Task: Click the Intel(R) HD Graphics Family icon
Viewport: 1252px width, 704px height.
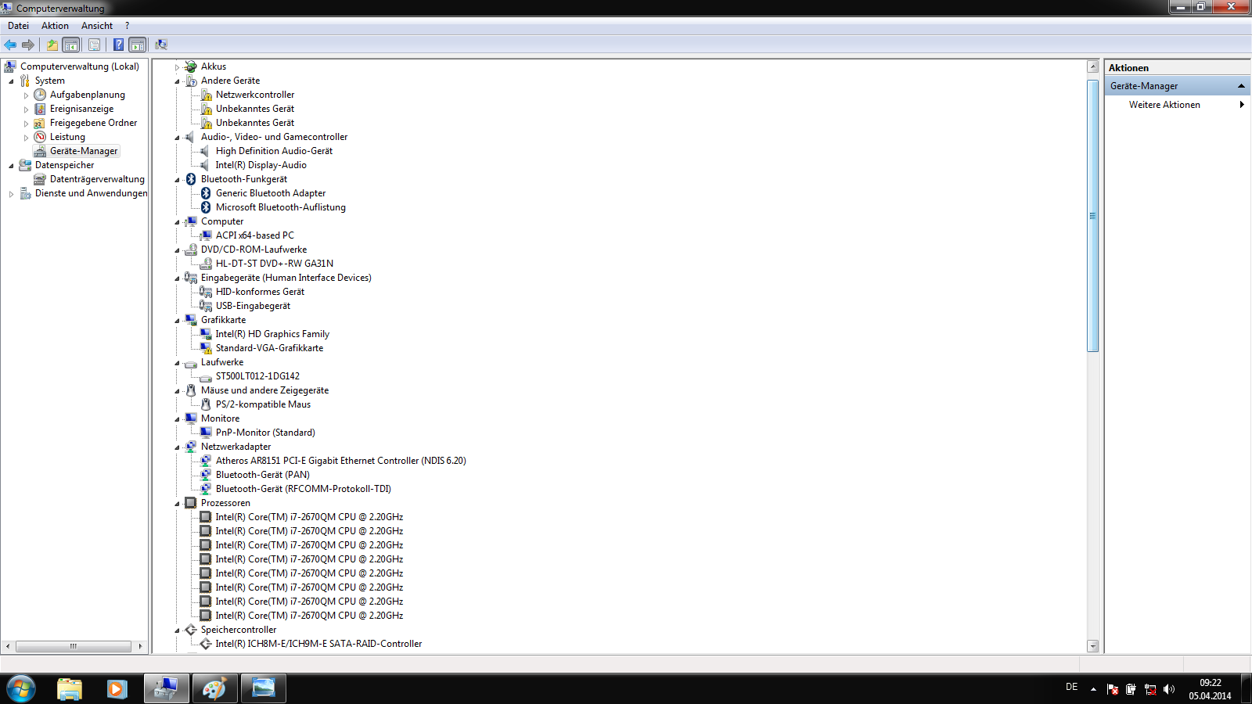Action: click(x=206, y=334)
